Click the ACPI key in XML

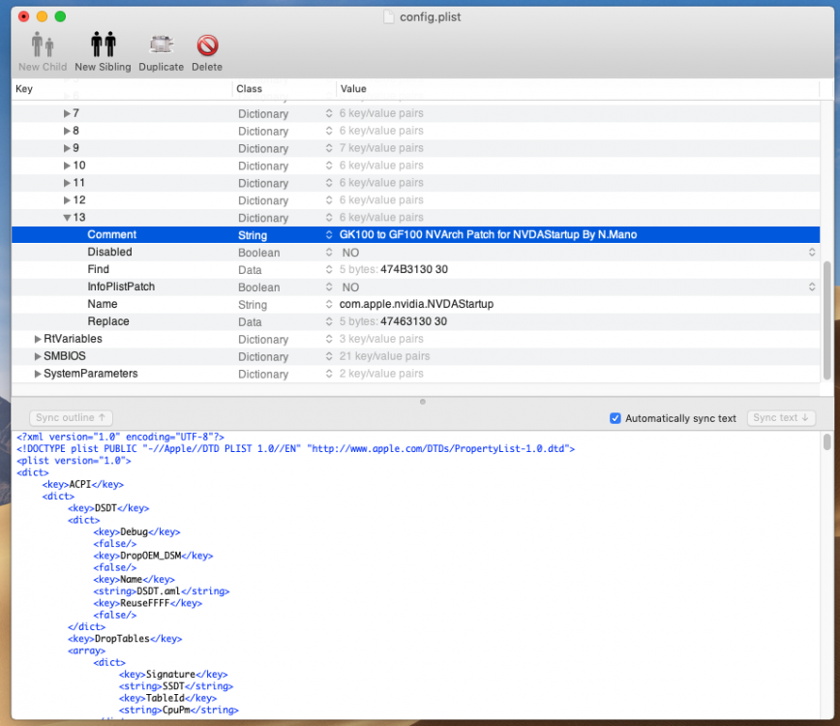click(x=80, y=484)
